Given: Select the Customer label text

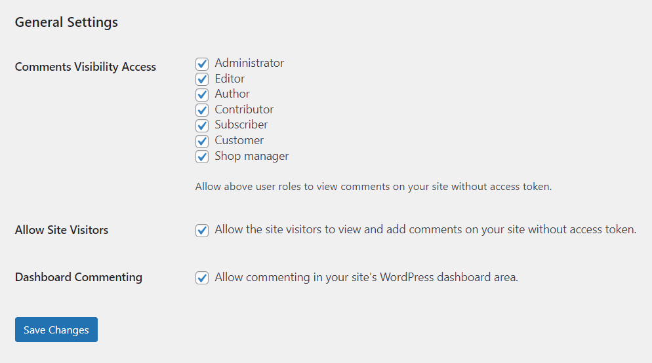Looking at the screenshot, I should click(239, 140).
